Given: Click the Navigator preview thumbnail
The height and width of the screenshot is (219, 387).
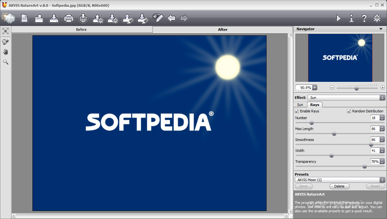Looking at the screenshot, I should [x=340, y=58].
